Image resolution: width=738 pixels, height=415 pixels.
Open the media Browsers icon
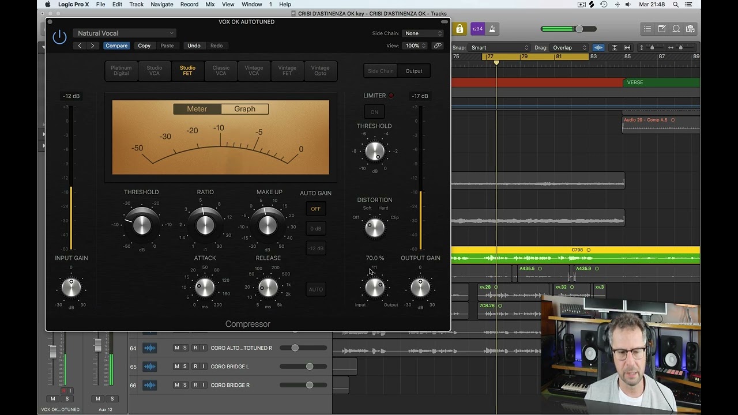point(690,29)
